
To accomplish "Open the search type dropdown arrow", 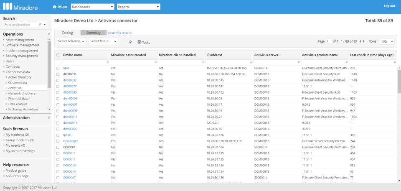I will (45, 25).
